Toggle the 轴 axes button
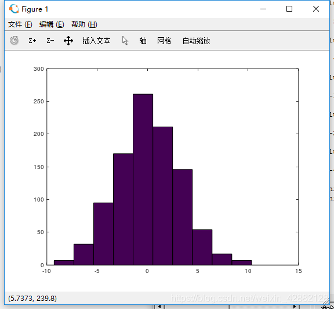Image resolution: width=334 pixels, height=309 pixels. (x=143, y=41)
